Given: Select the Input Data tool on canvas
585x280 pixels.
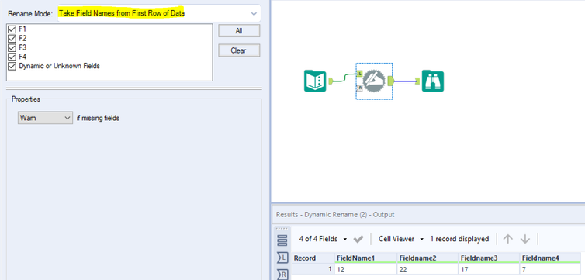Looking at the screenshot, I should point(315,81).
